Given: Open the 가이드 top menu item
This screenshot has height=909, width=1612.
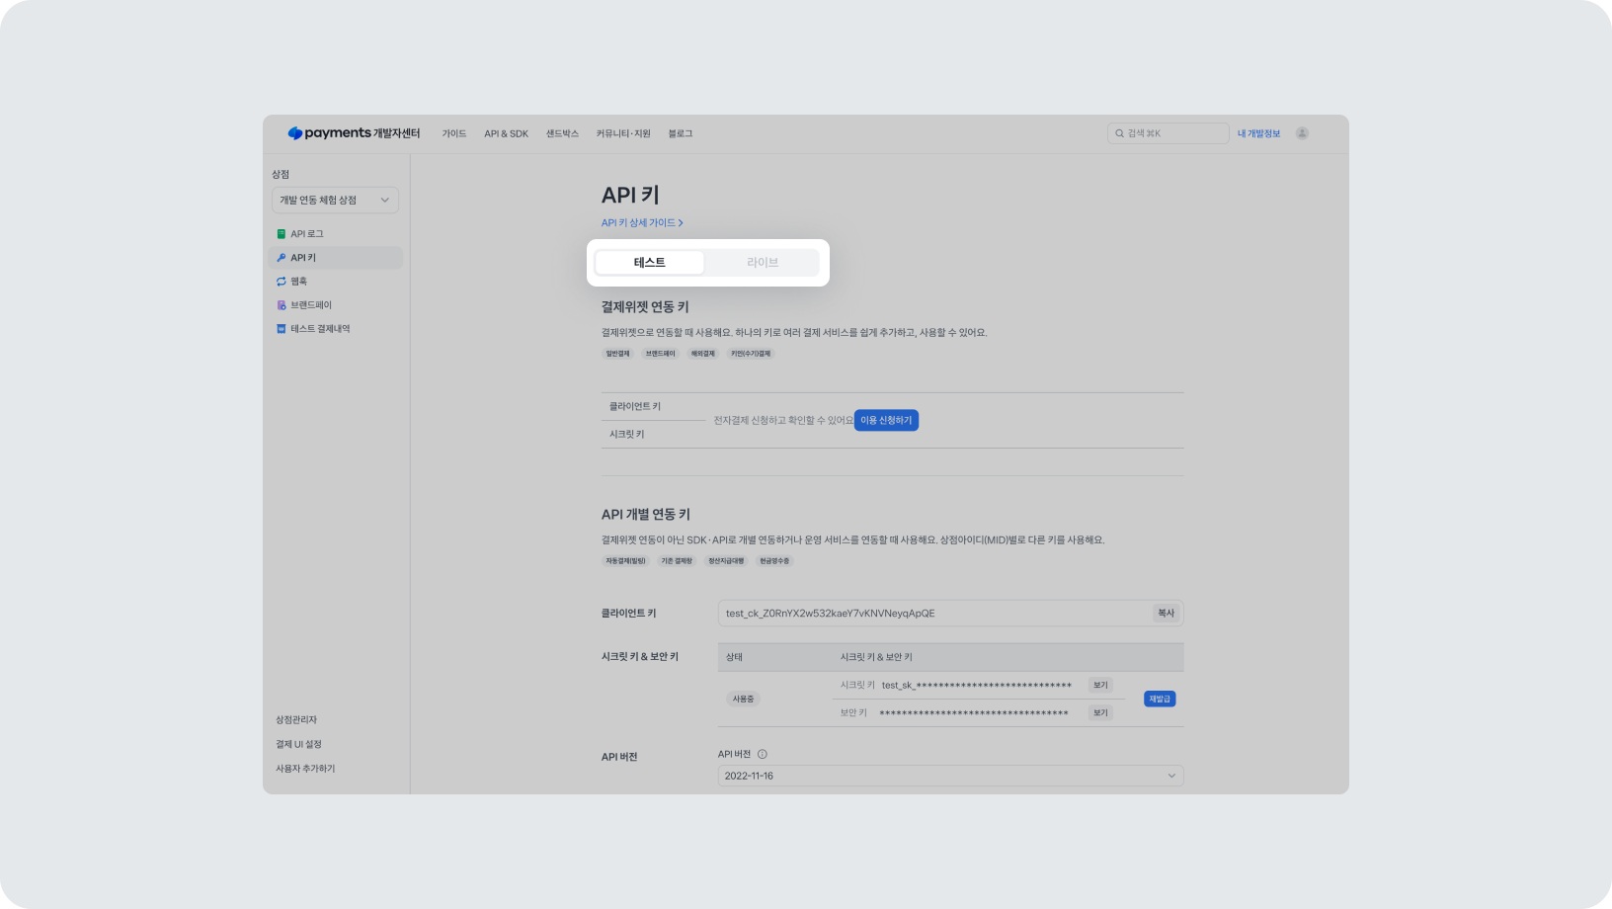Looking at the screenshot, I should click(454, 133).
